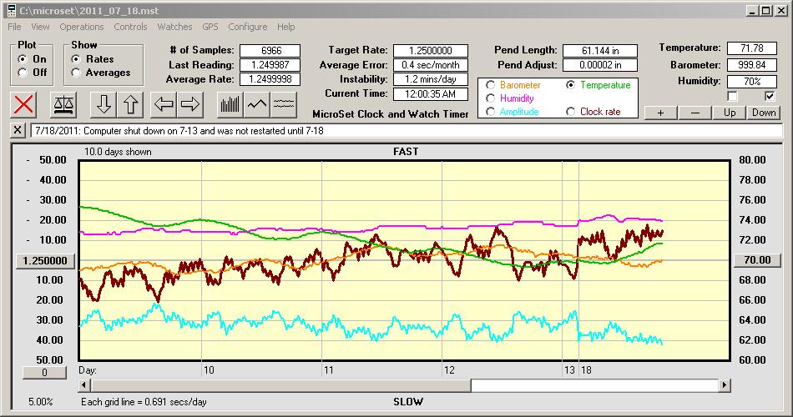
Task: Untick the checked checkbox under Humidity
Action: (x=770, y=96)
